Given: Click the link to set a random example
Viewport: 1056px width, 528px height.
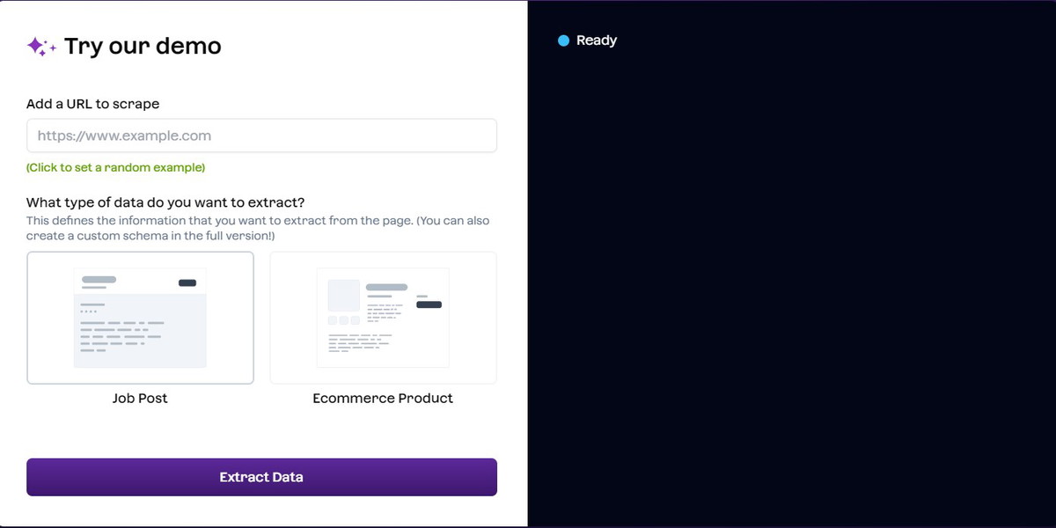Looking at the screenshot, I should pos(115,167).
